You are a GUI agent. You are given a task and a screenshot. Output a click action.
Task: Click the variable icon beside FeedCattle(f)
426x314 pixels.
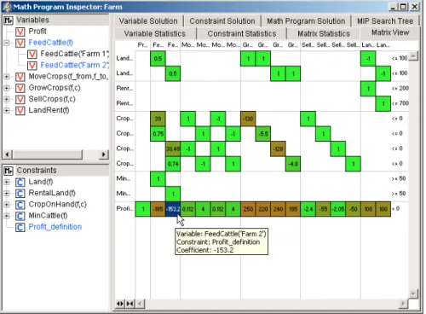(20, 43)
